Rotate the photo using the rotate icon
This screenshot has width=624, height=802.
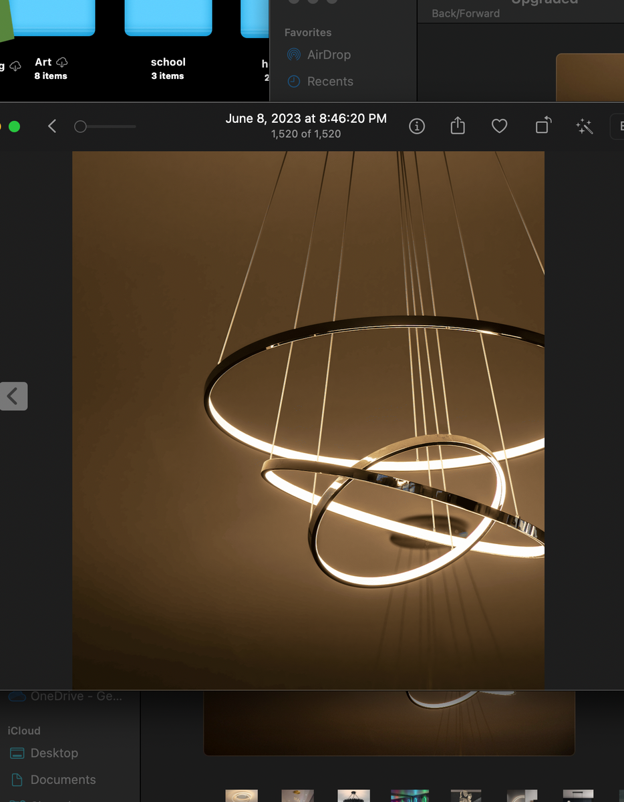(x=542, y=126)
